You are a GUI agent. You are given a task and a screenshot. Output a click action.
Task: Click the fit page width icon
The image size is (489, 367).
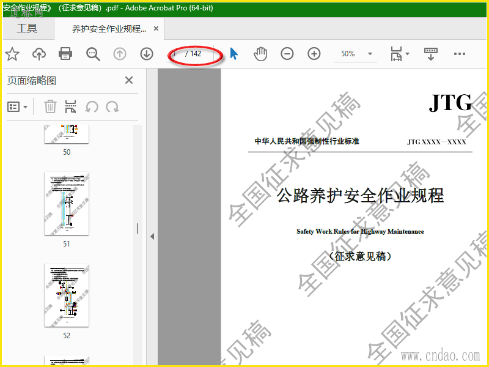396,54
